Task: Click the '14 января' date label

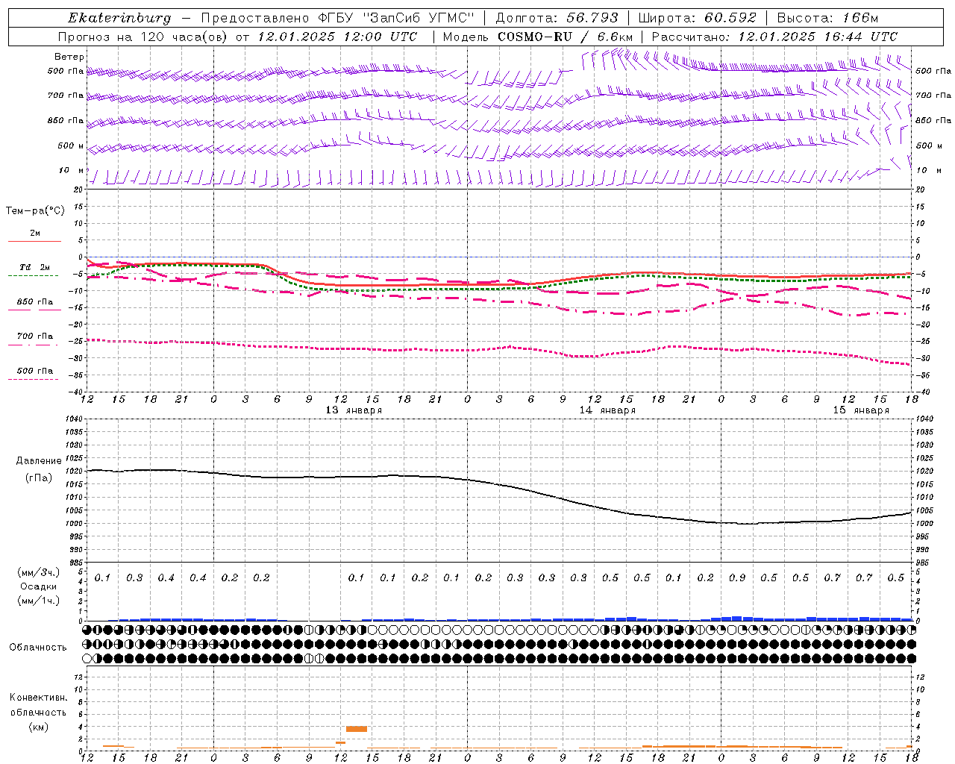Action: tap(607, 410)
